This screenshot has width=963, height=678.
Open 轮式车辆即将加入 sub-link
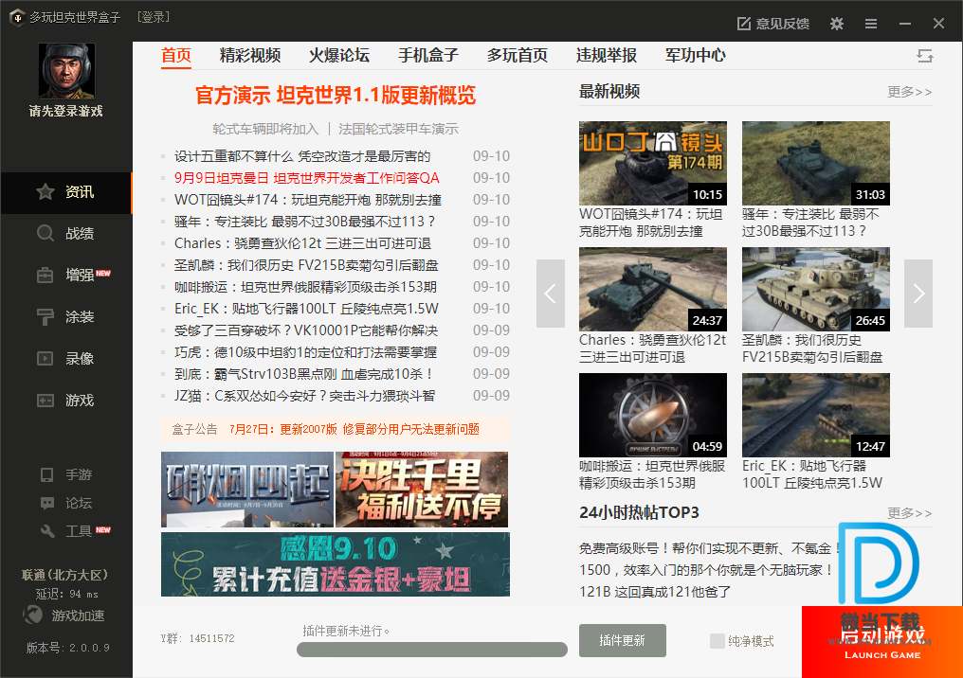[265, 129]
